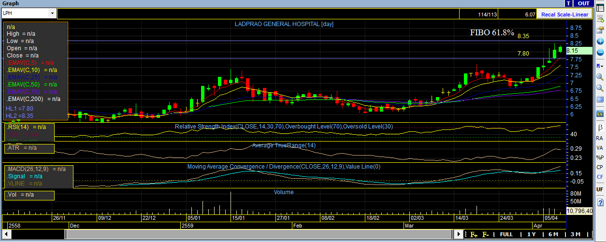Open the pointer mode dropdown icon
The height and width of the screenshot is (242, 606).
click(x=600, y=65)
